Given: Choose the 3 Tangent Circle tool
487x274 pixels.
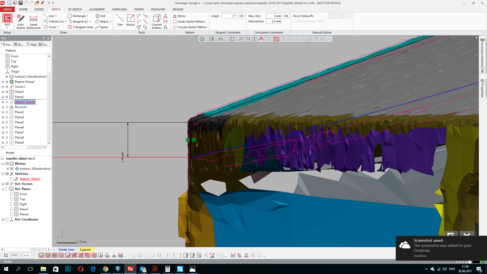Looking at the screenshot, I should pyautogui.click(x=81, y=27).
